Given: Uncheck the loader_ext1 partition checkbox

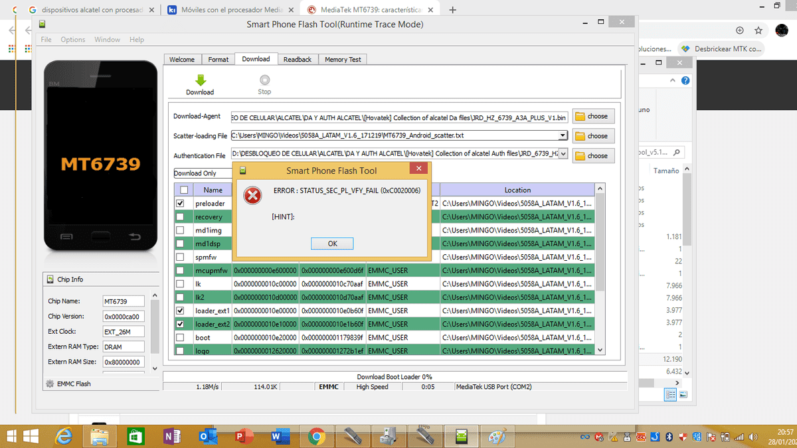Looking at the screenshot, I should (x=180, y=311).
